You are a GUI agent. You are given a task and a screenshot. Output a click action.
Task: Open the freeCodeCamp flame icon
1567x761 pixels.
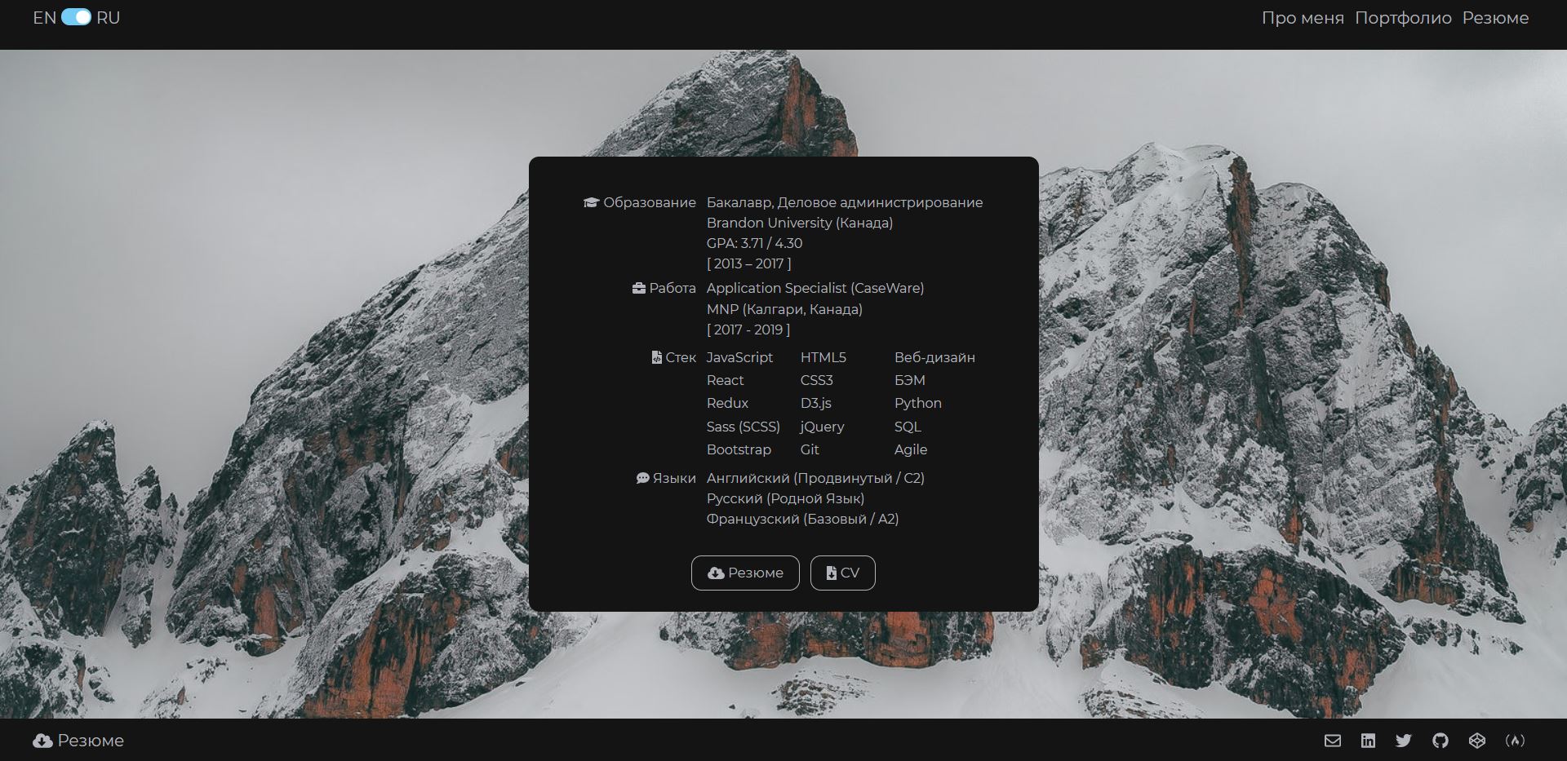point(1515,741)
